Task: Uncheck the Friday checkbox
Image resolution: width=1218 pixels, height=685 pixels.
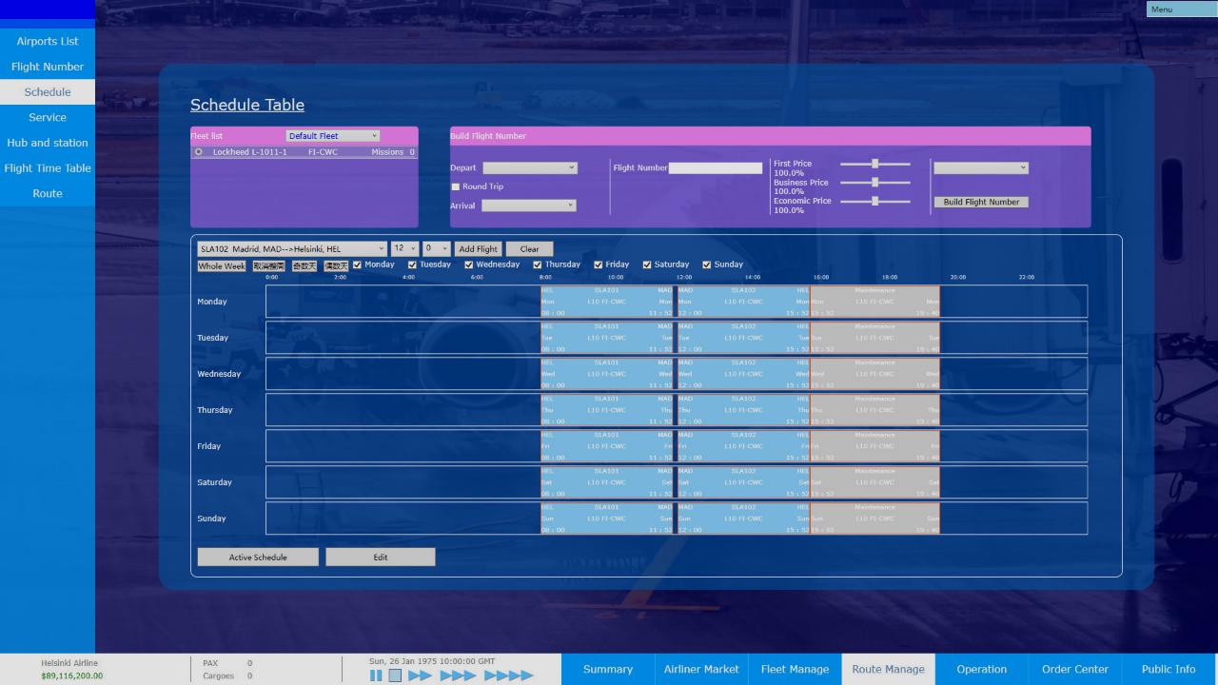Action: pos(598,264)
